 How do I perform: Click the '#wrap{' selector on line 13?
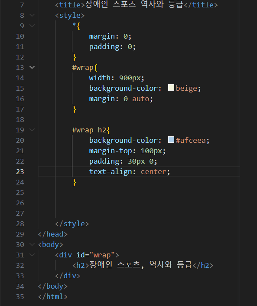[85, 68]
